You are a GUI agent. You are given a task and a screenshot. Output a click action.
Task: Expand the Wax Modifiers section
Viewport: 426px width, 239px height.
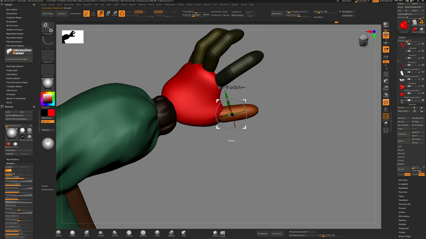[x=12, y=159]
